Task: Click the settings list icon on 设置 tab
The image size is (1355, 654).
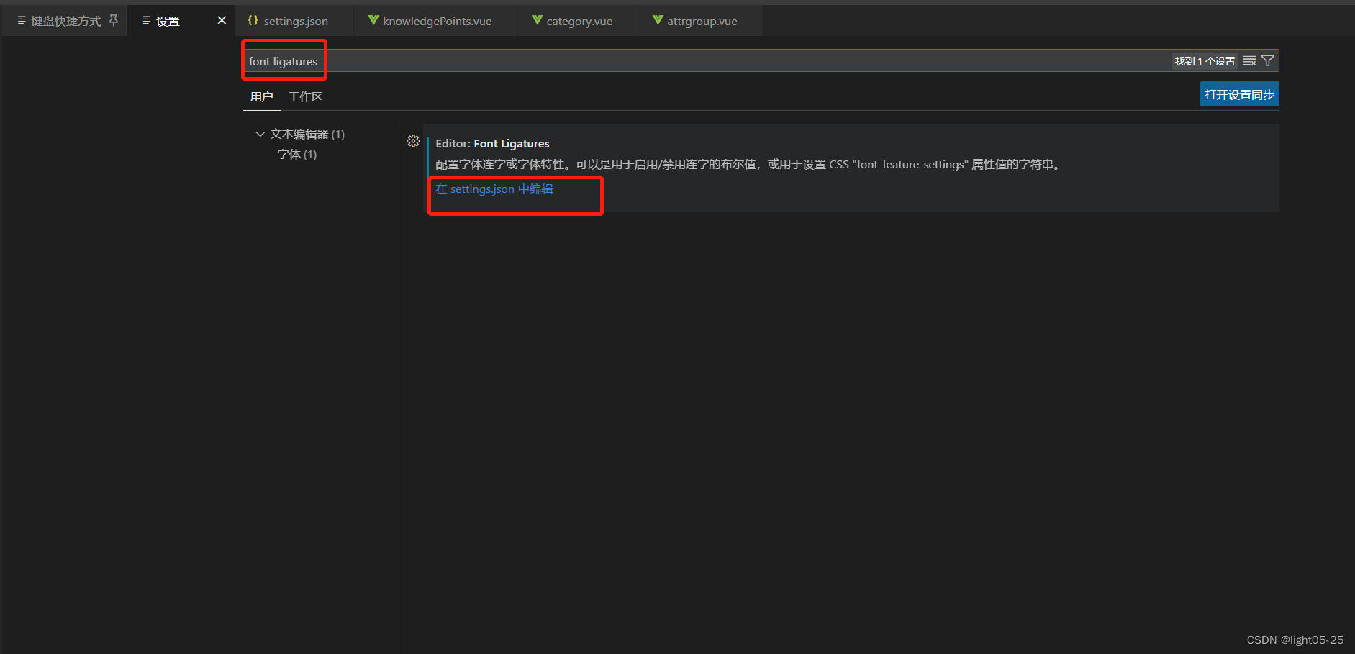Action: tap(145, 20)
